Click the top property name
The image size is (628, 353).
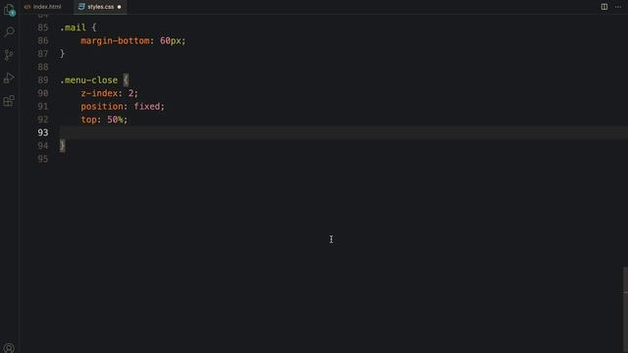click(x=88, y=120)
